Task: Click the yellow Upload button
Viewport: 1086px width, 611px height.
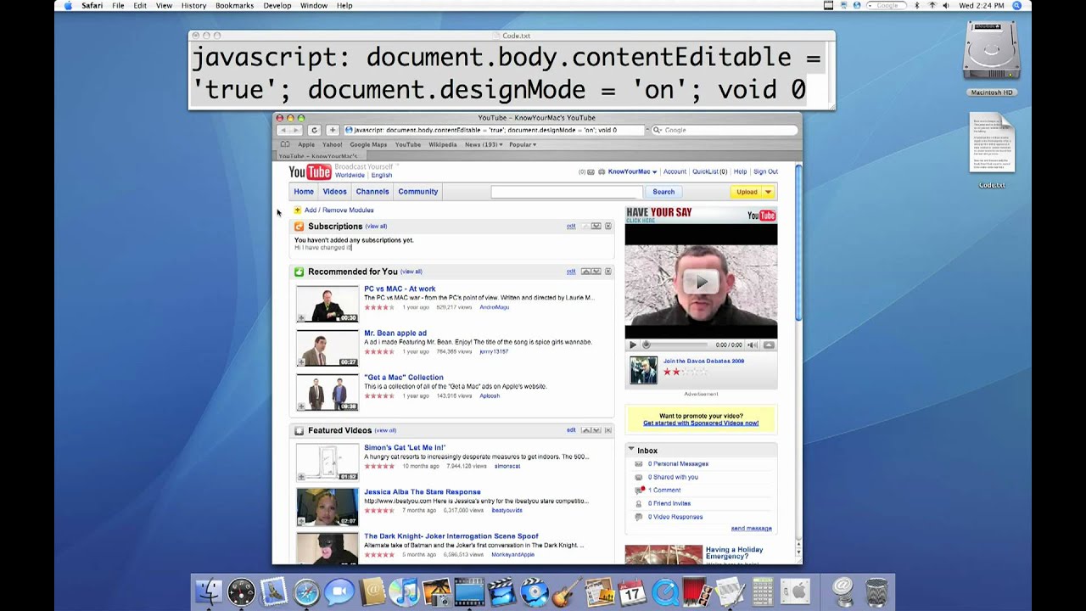Action: coord(747,192)
